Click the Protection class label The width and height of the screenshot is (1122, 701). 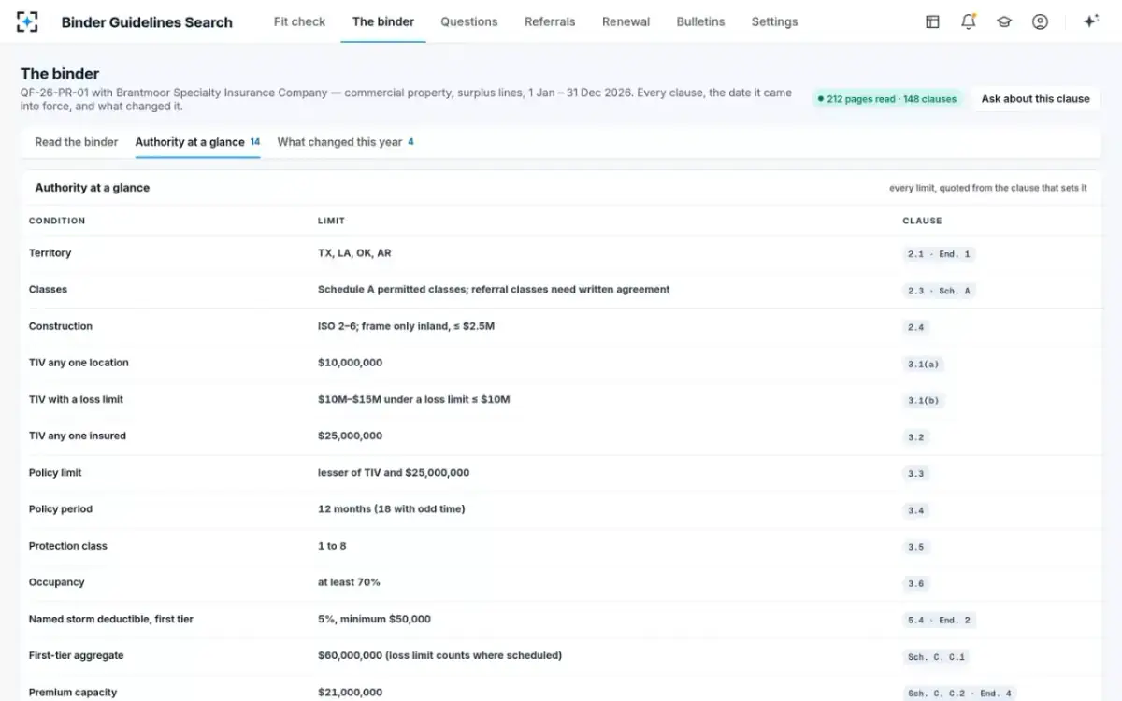pyautogui.click(x=68, y=546)
